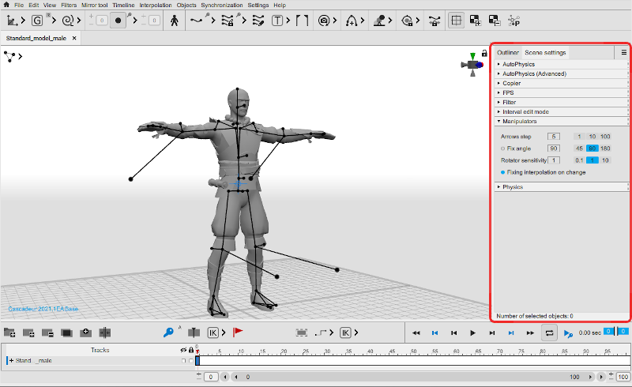
Task: Click the blue key icon
Action: point(168,333)
